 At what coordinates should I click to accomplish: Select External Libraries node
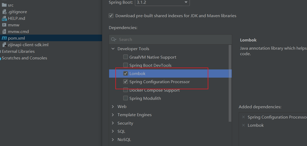coord(18,51)
